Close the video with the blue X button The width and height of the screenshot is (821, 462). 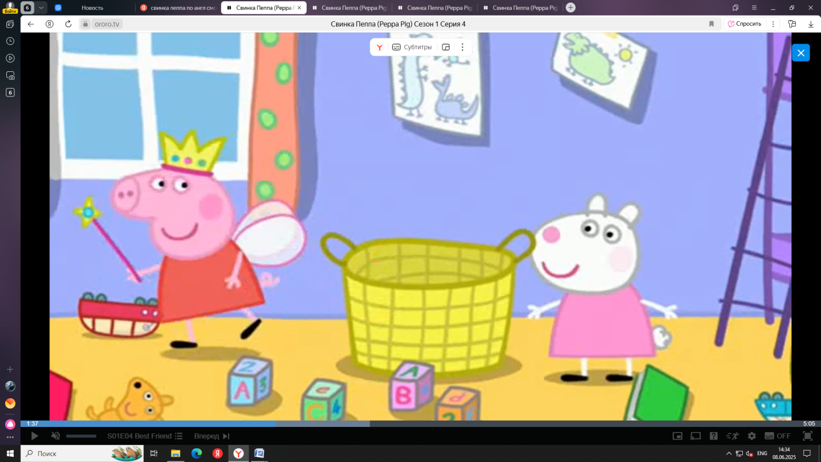tap(800, 53)
